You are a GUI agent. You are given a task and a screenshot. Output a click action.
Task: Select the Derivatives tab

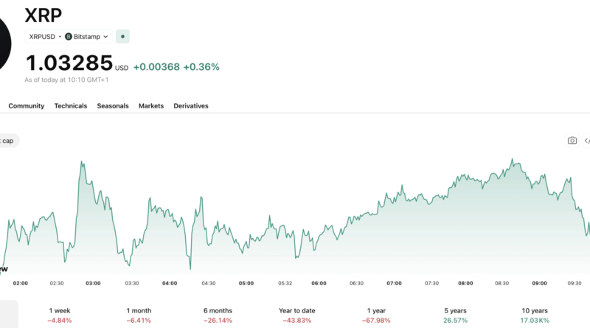point(191,106)
